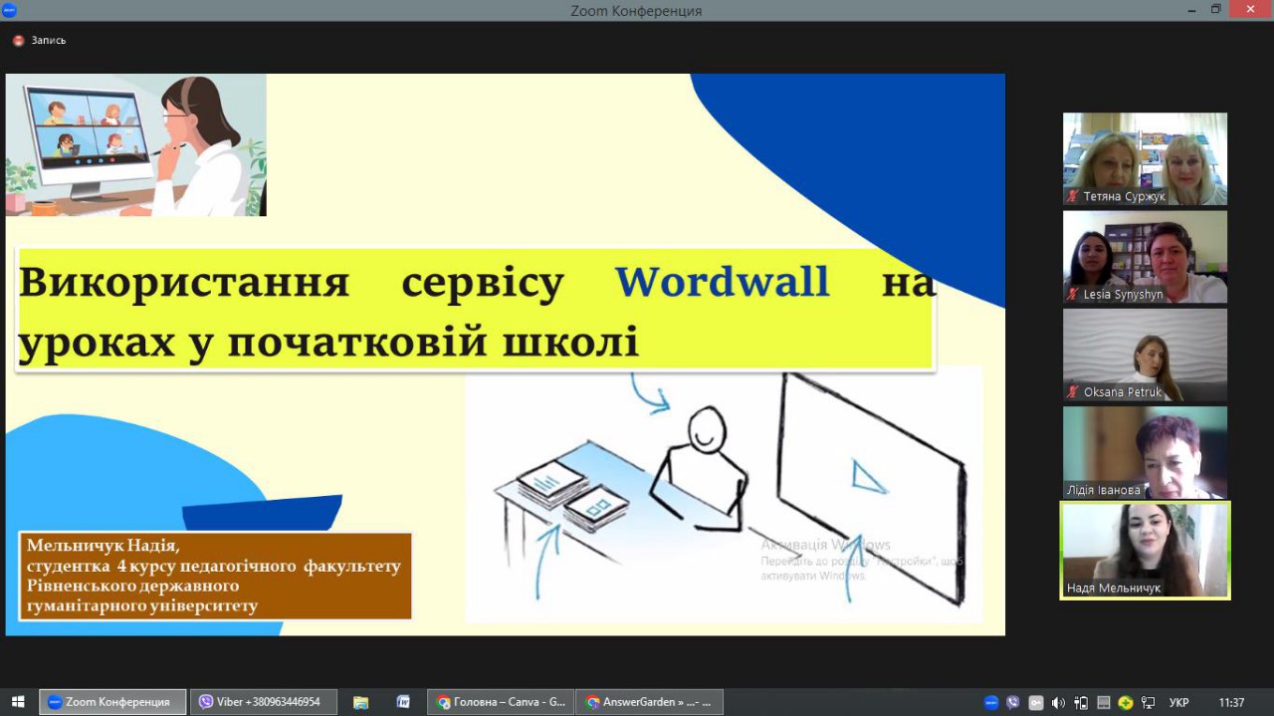
Task: Click the 11:37 taskbar clock
Action: tap(1231, 703)
